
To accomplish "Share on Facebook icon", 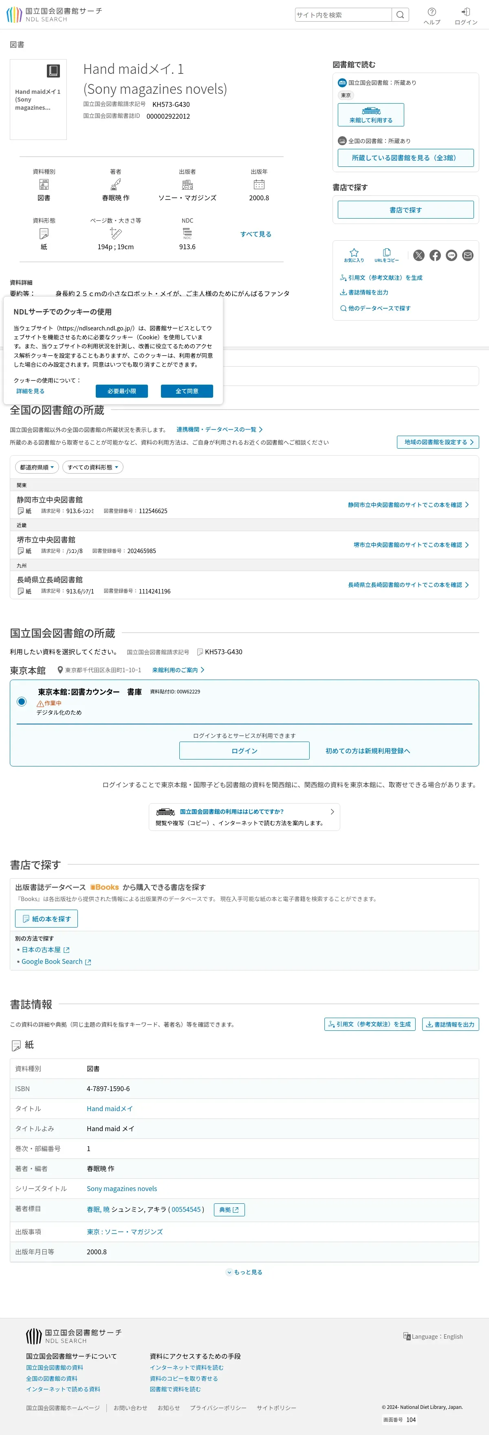I will point(435,255).
